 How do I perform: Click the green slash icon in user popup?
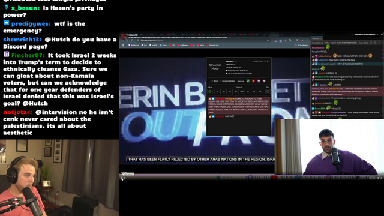[248, 81]
